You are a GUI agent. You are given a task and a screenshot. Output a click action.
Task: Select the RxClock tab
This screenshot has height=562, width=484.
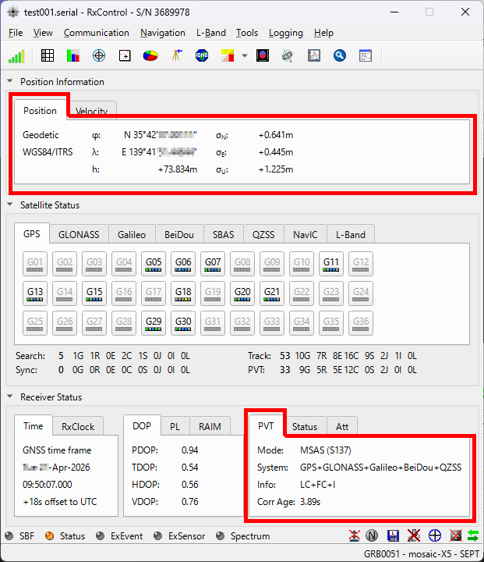coord(78,426)
